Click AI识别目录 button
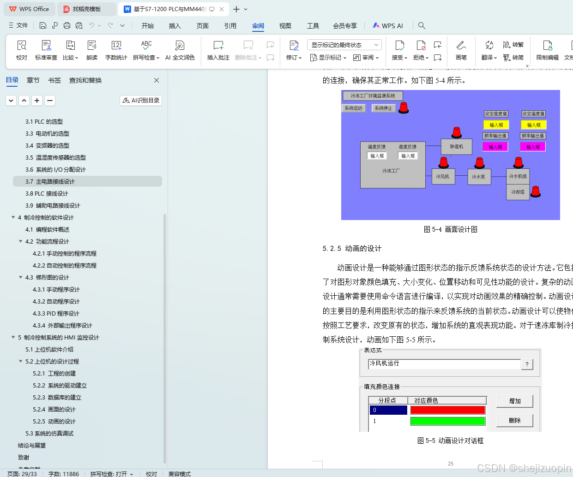This screenshot has height=477, width=573. [141, 101]
